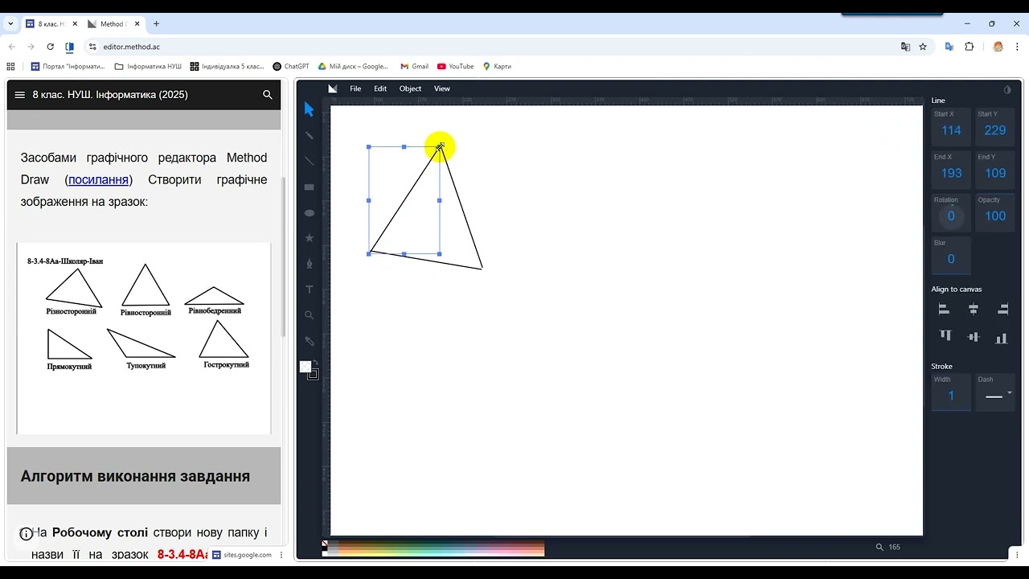
Task: Open Мій диск Google bookmark
Action: point(353,67)
